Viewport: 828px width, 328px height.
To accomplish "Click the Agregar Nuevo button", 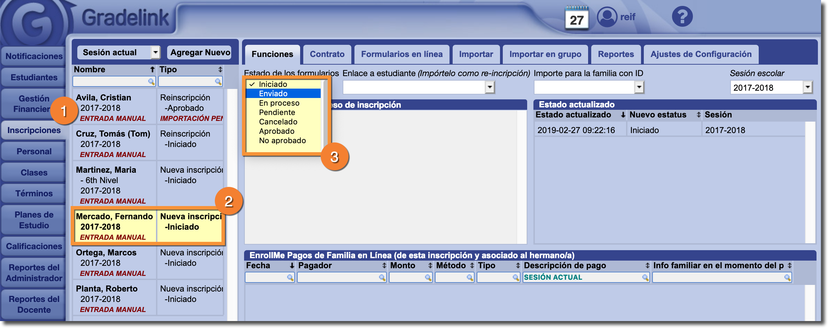I will [200, 52].
